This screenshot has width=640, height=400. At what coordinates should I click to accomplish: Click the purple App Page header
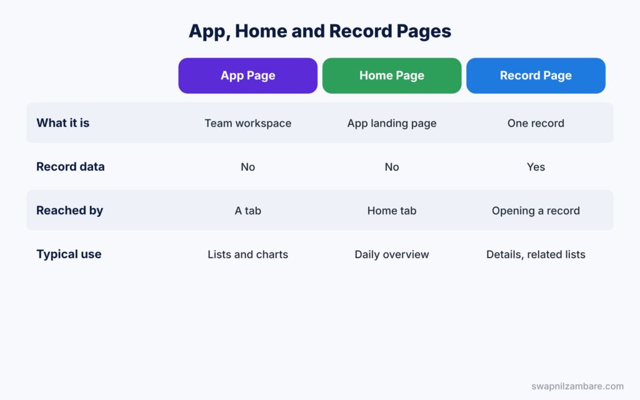[247, 76]
